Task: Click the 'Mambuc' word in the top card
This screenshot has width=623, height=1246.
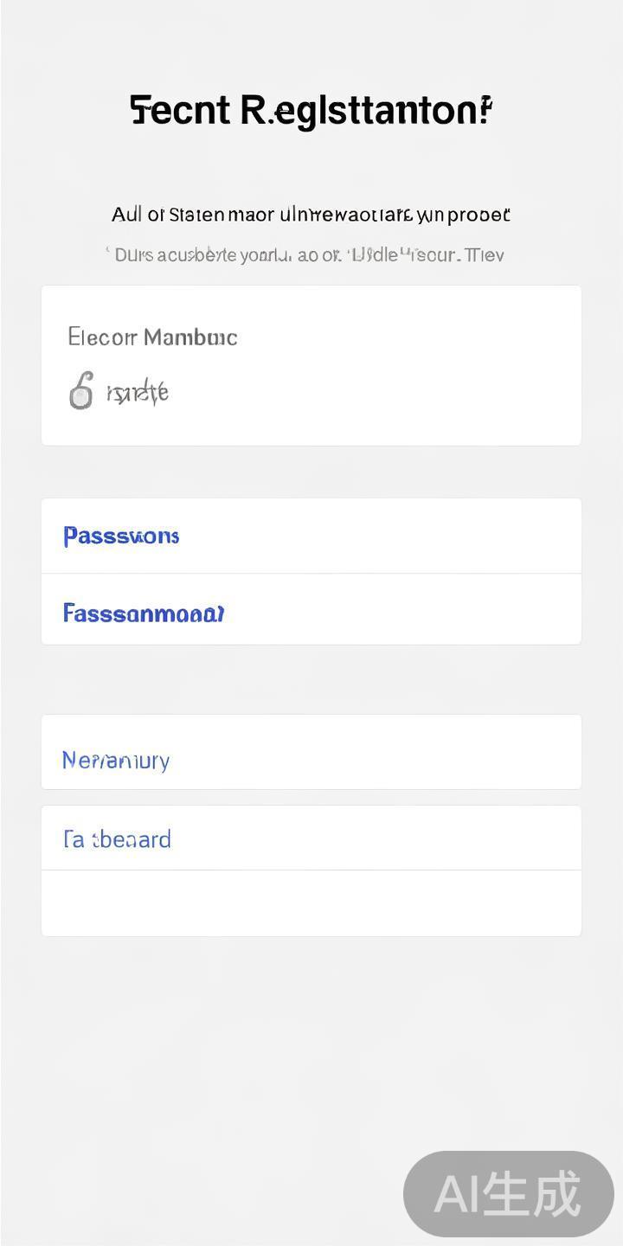Action: coord(190,337)
